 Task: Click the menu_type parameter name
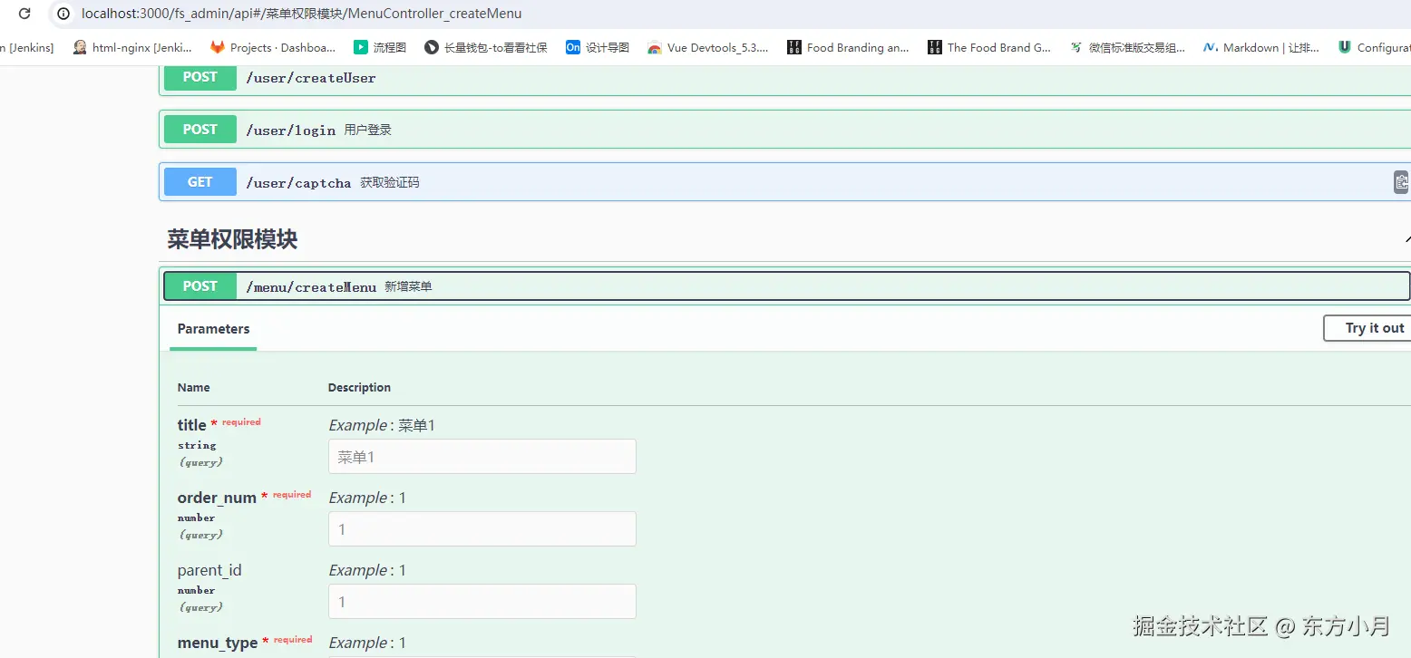tap(218, 643)
